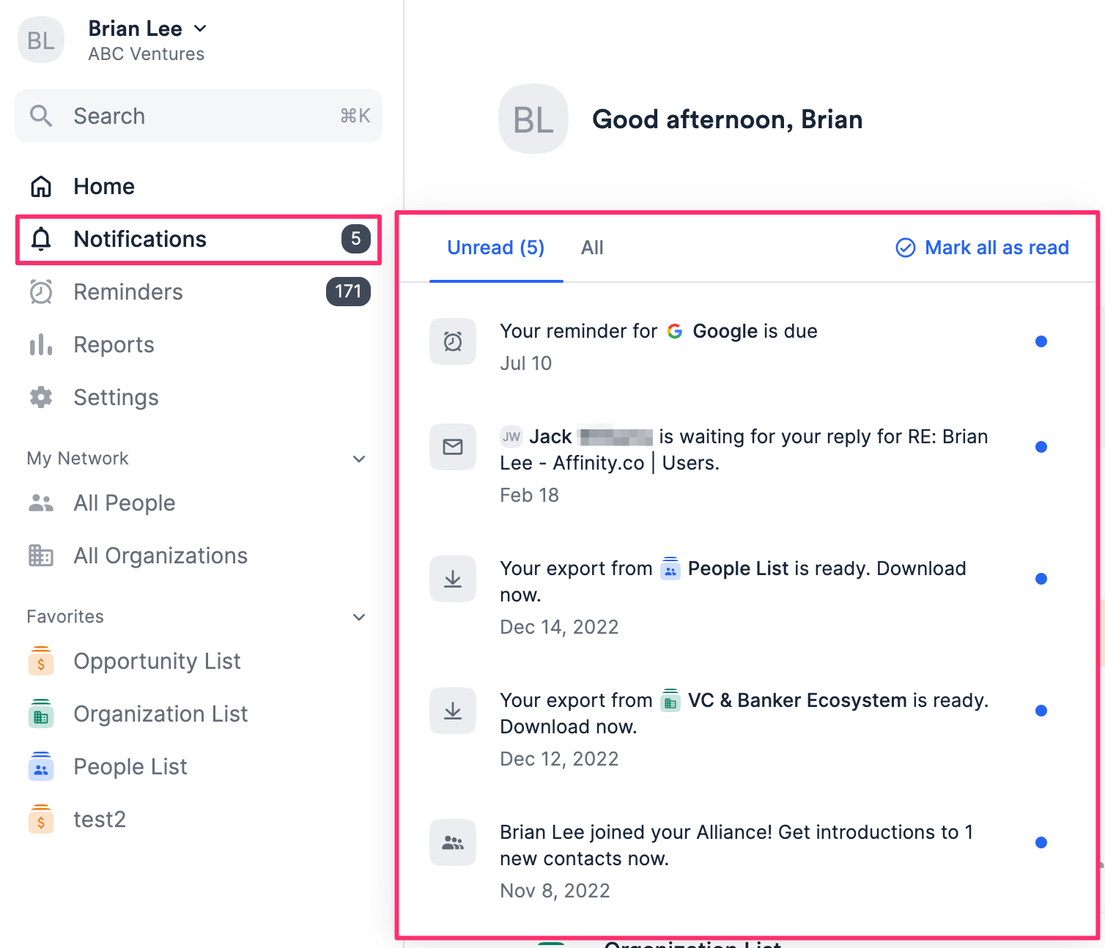This screenshot has height=948, width=1105.
Task: Open the Brian Lee account dropdown
Action: tap(200, 29)
